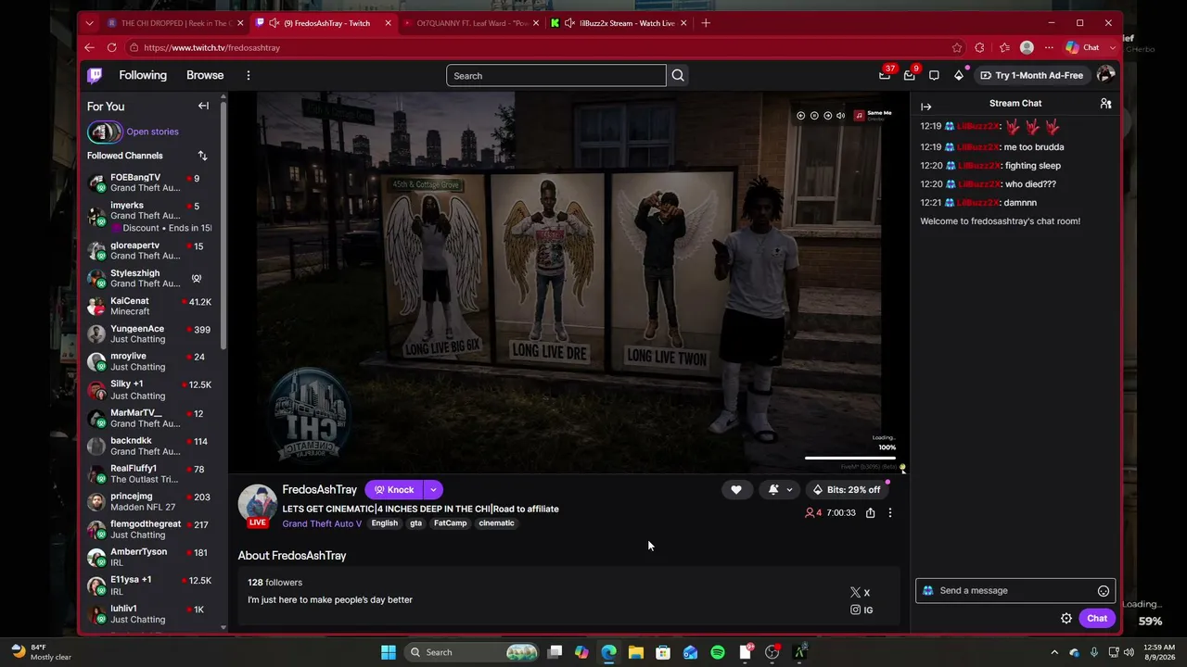Open the Bits: 29% off offer
This screenshot has height=667, width=1187.
coord(846,490)
